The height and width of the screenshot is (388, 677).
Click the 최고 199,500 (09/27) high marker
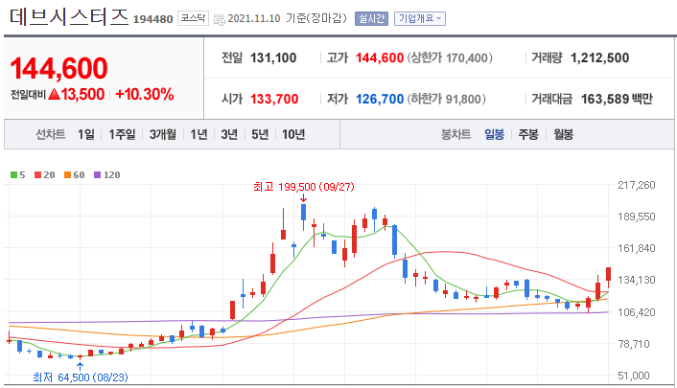[x=304, y=187]
